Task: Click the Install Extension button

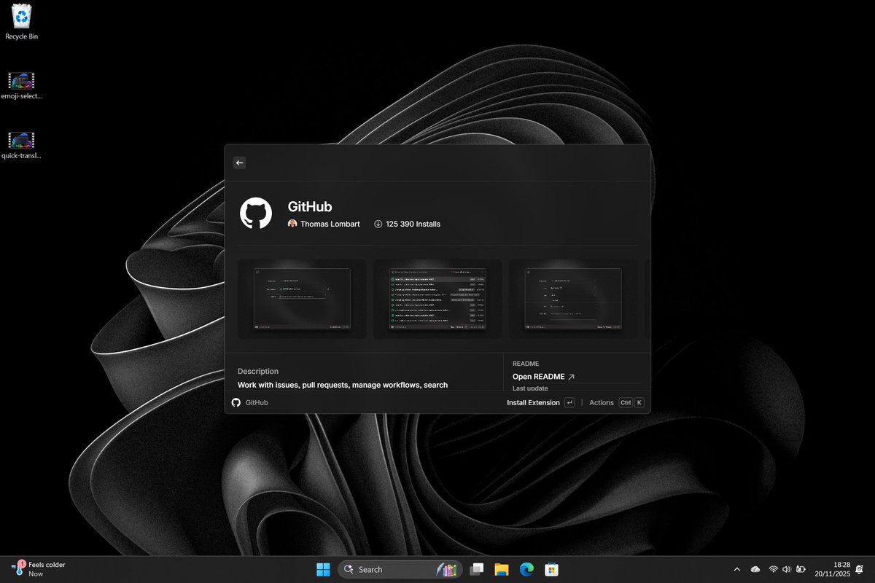Action: [533, 402]
